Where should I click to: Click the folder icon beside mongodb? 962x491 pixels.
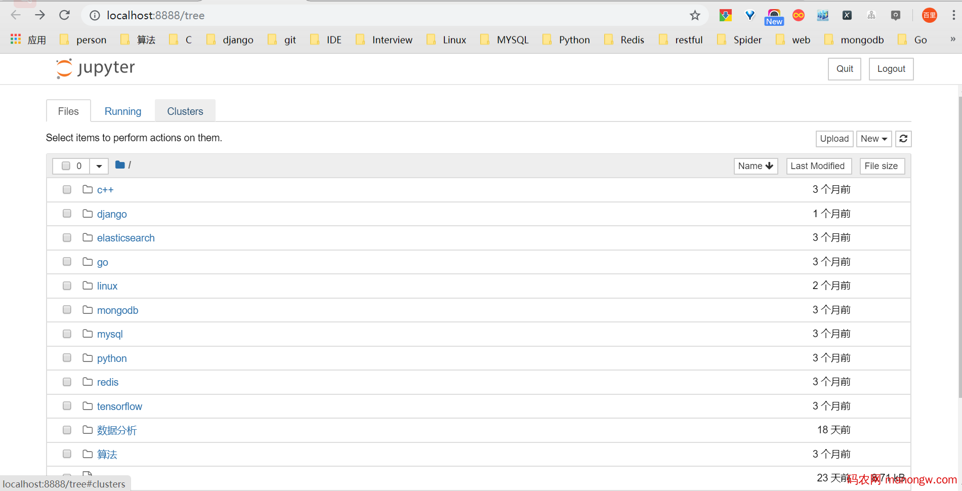point(87,309)
